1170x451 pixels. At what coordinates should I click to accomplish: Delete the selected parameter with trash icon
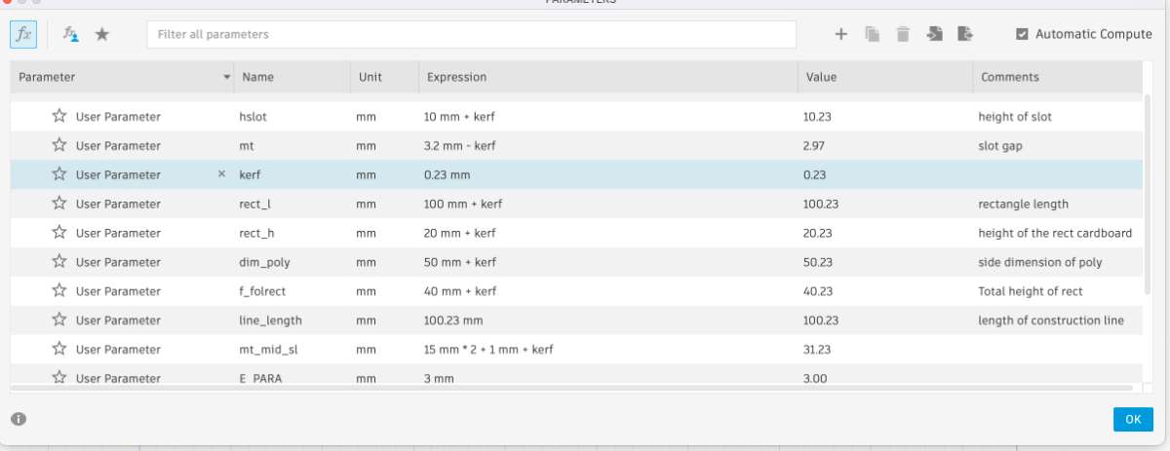pos(903,34)
